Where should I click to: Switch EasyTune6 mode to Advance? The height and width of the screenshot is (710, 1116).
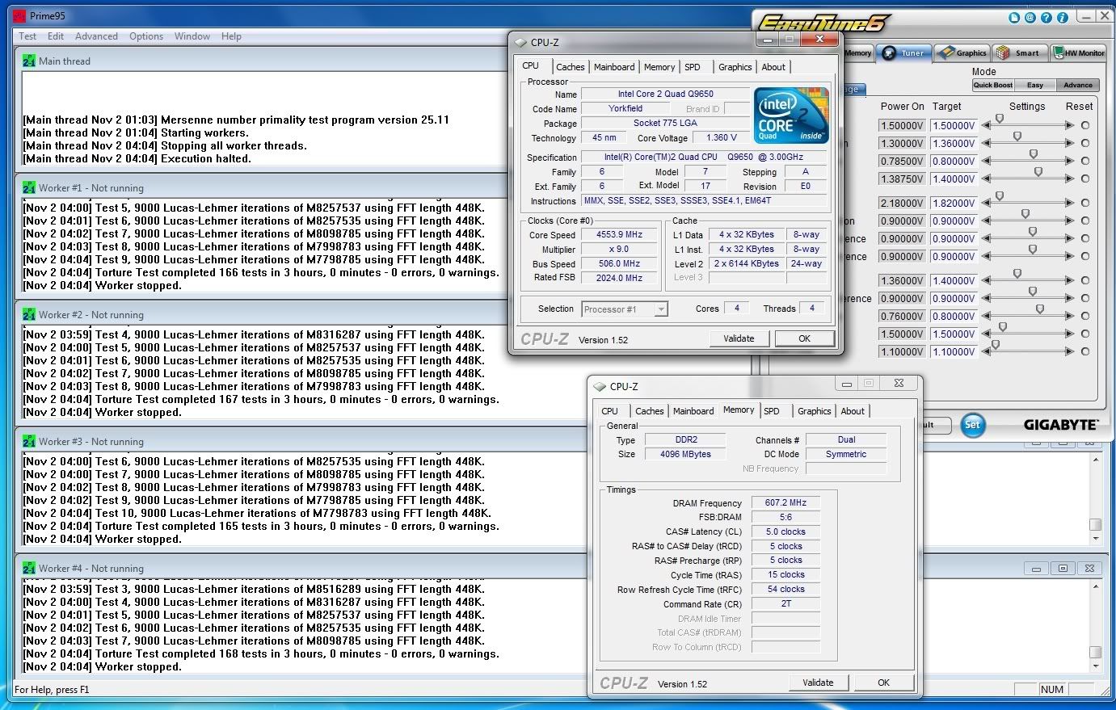coord(1078,85)
